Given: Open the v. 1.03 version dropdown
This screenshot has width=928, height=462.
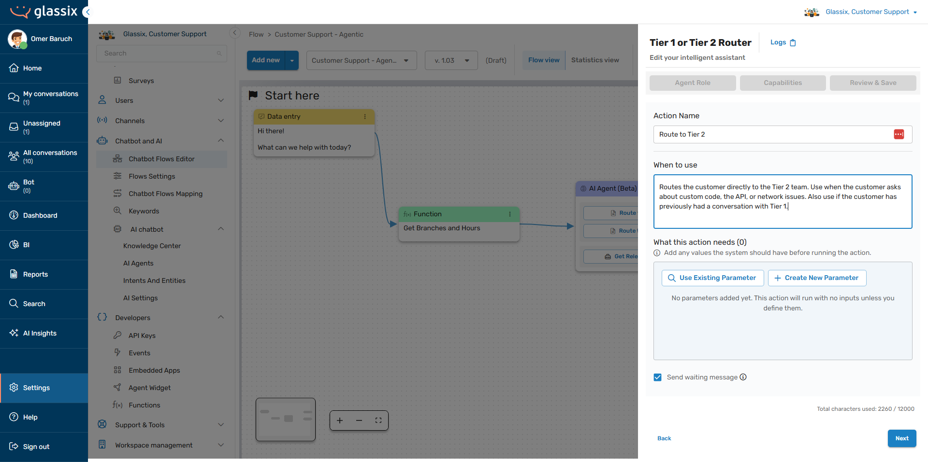Looking at the screenshot, I should point(451,60).
